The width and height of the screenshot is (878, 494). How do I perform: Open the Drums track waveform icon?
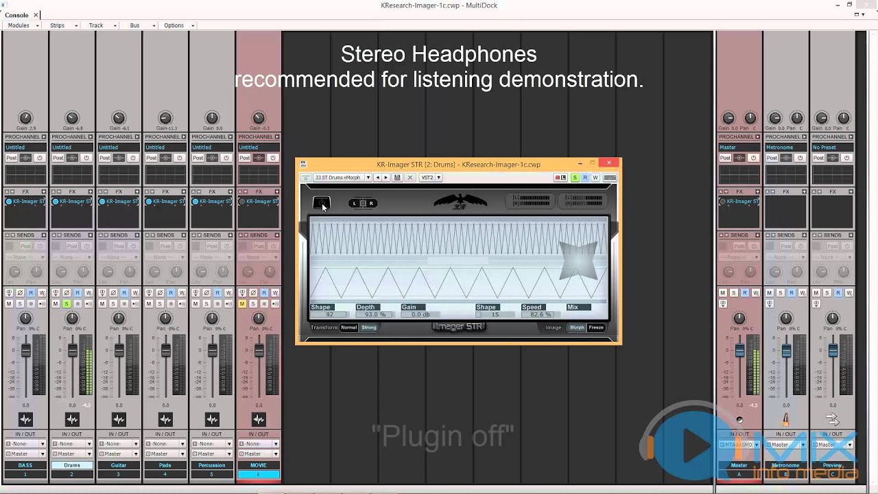pos(72,419)
